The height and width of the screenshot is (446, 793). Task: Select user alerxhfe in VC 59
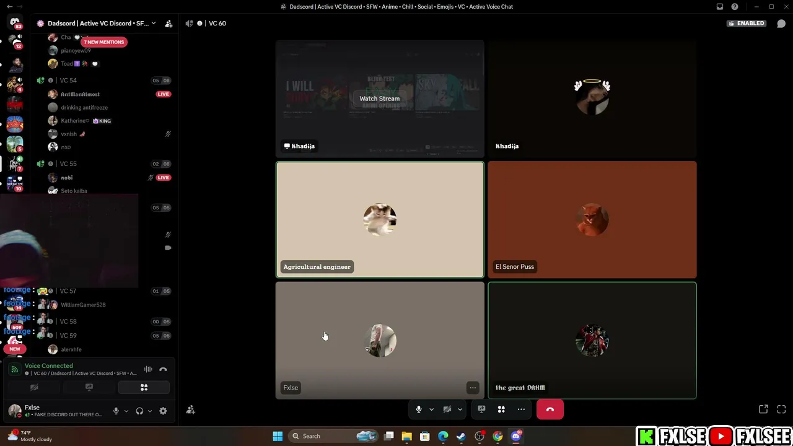point(71,349)
